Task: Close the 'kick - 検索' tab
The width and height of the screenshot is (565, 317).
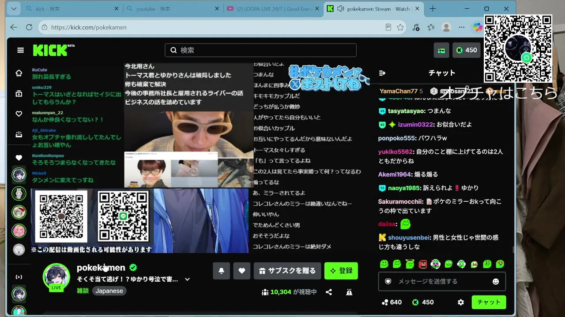Action: point(117,9)
